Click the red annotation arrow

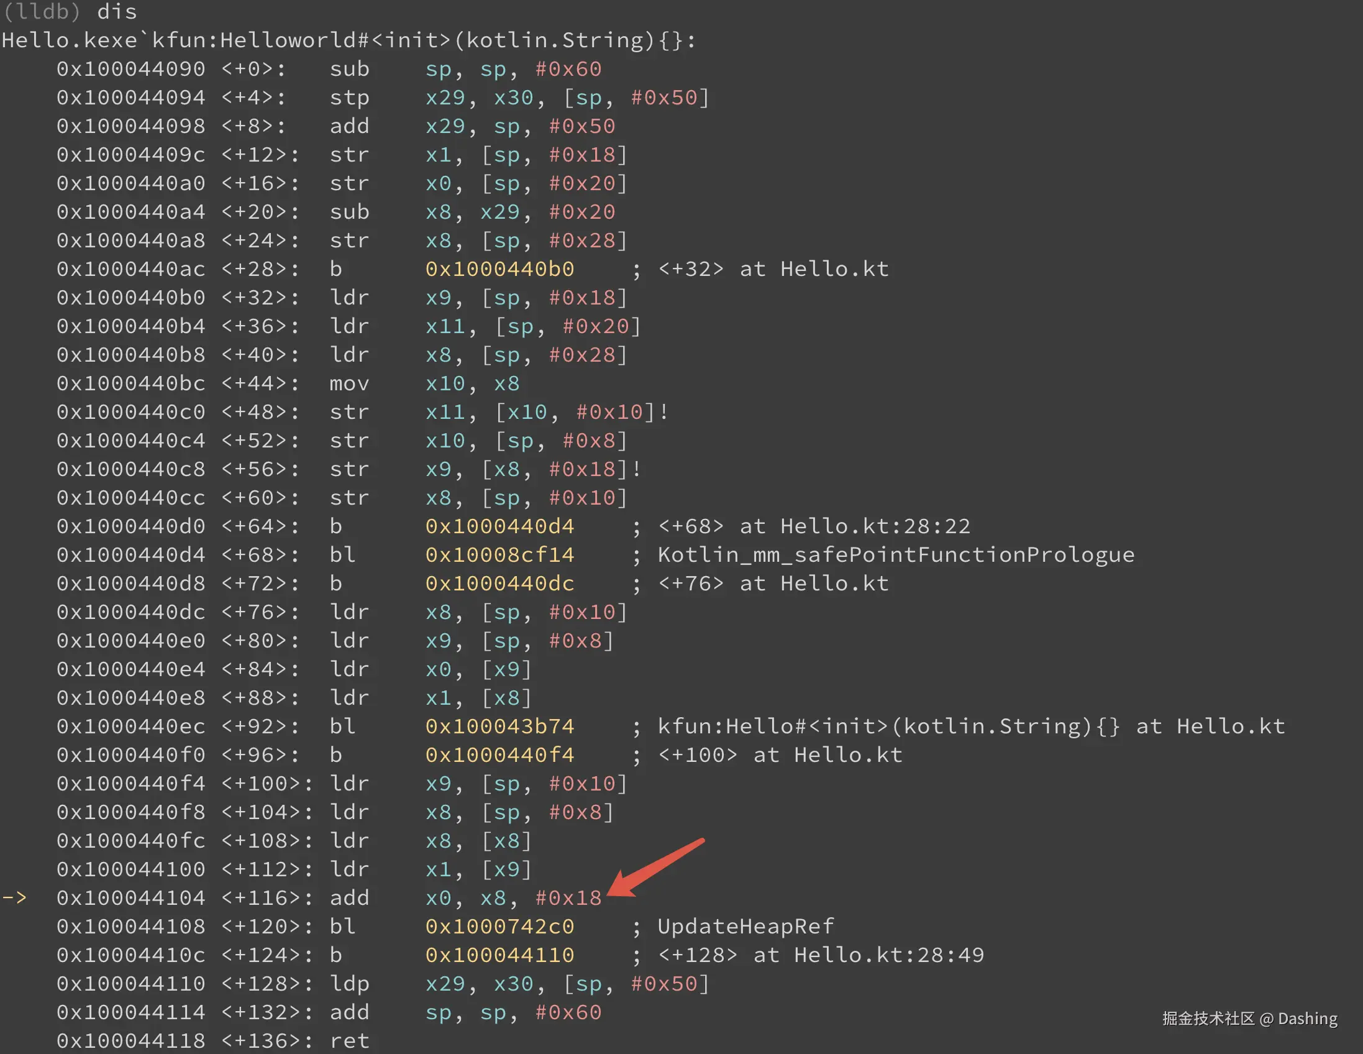coord(654,867)
